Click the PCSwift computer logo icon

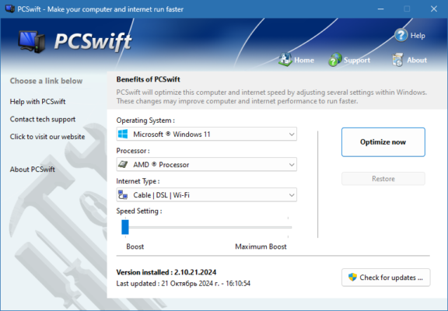32,42
